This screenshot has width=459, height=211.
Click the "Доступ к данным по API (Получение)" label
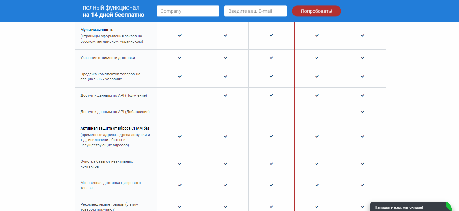tap(114, 95)
